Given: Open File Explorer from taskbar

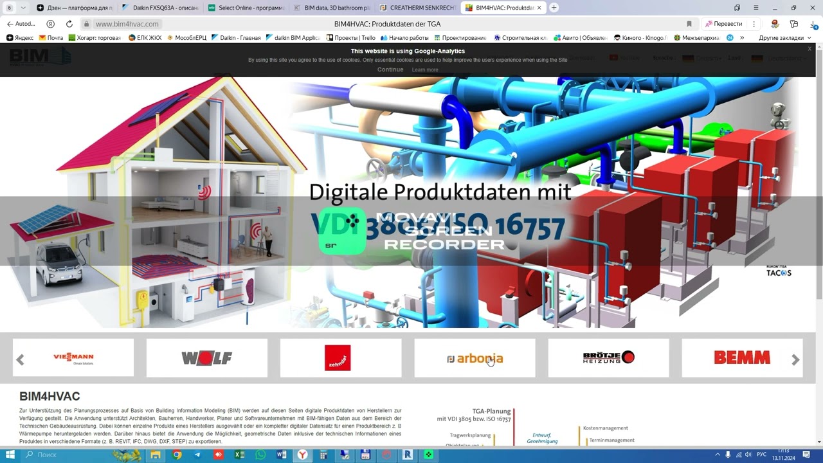Looking at the screenshot, I should (156, 455).
